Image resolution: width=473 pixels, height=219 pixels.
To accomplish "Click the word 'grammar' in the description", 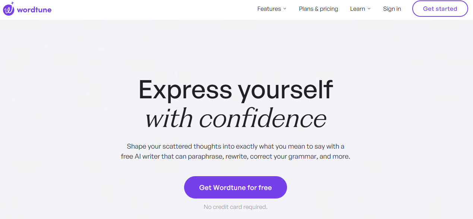I will pos(302,157).
